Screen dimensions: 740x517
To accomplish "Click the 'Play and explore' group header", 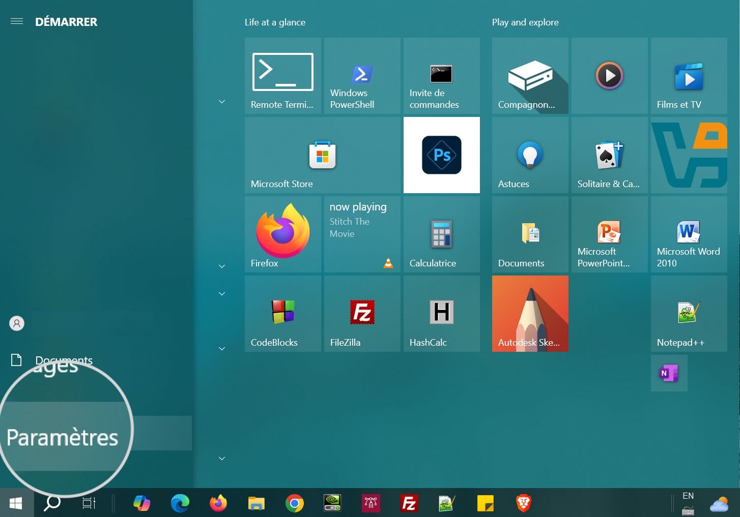I will [525, 22].
